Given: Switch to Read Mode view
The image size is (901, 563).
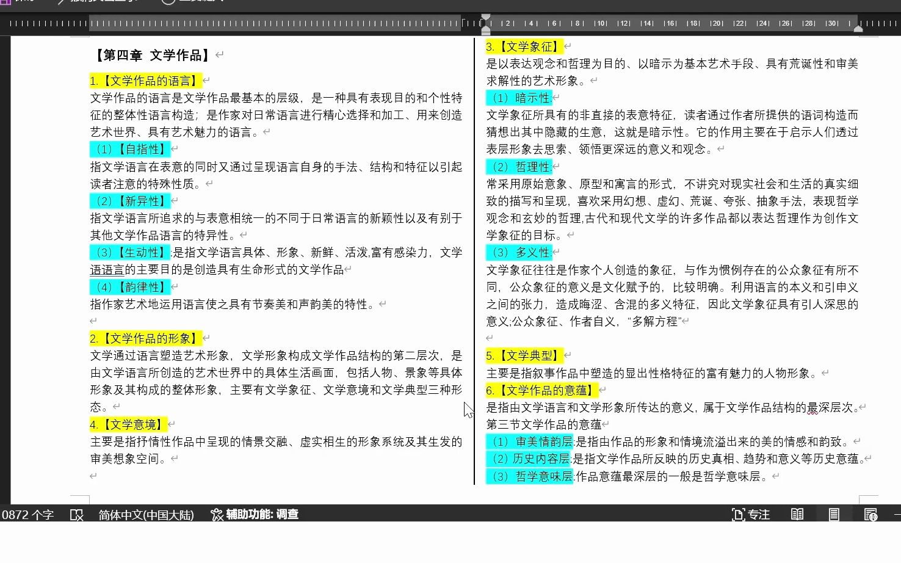Looking at the screenshot, I should point(797,515).
